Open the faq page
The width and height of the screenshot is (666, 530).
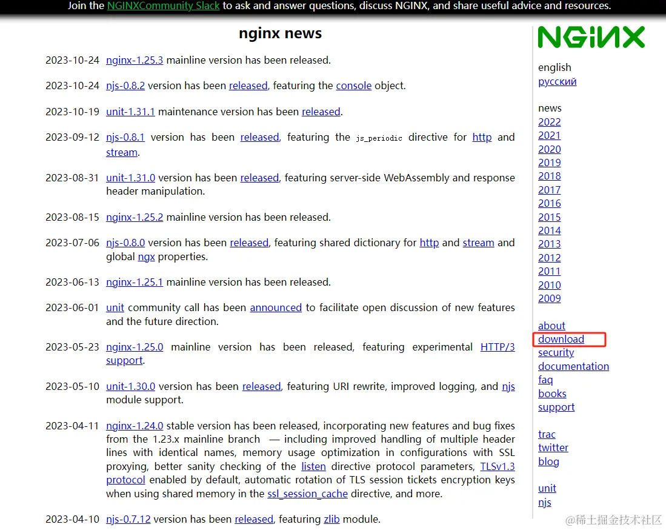pos(545,380)
